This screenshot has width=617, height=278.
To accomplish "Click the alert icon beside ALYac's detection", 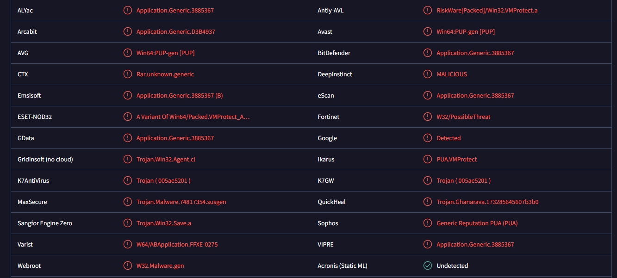I will pyautogui.click(x=127, y=10).
